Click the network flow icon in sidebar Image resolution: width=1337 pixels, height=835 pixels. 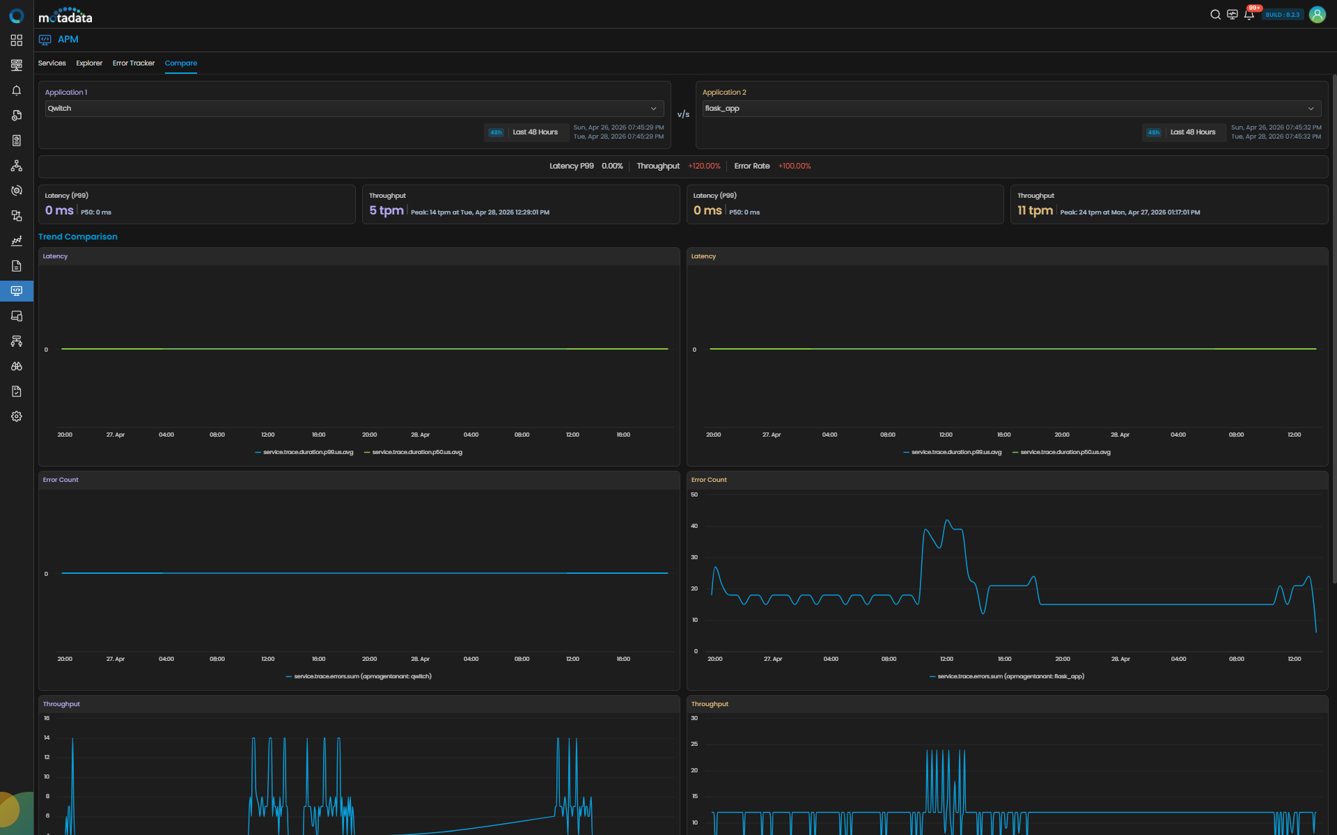17,341
